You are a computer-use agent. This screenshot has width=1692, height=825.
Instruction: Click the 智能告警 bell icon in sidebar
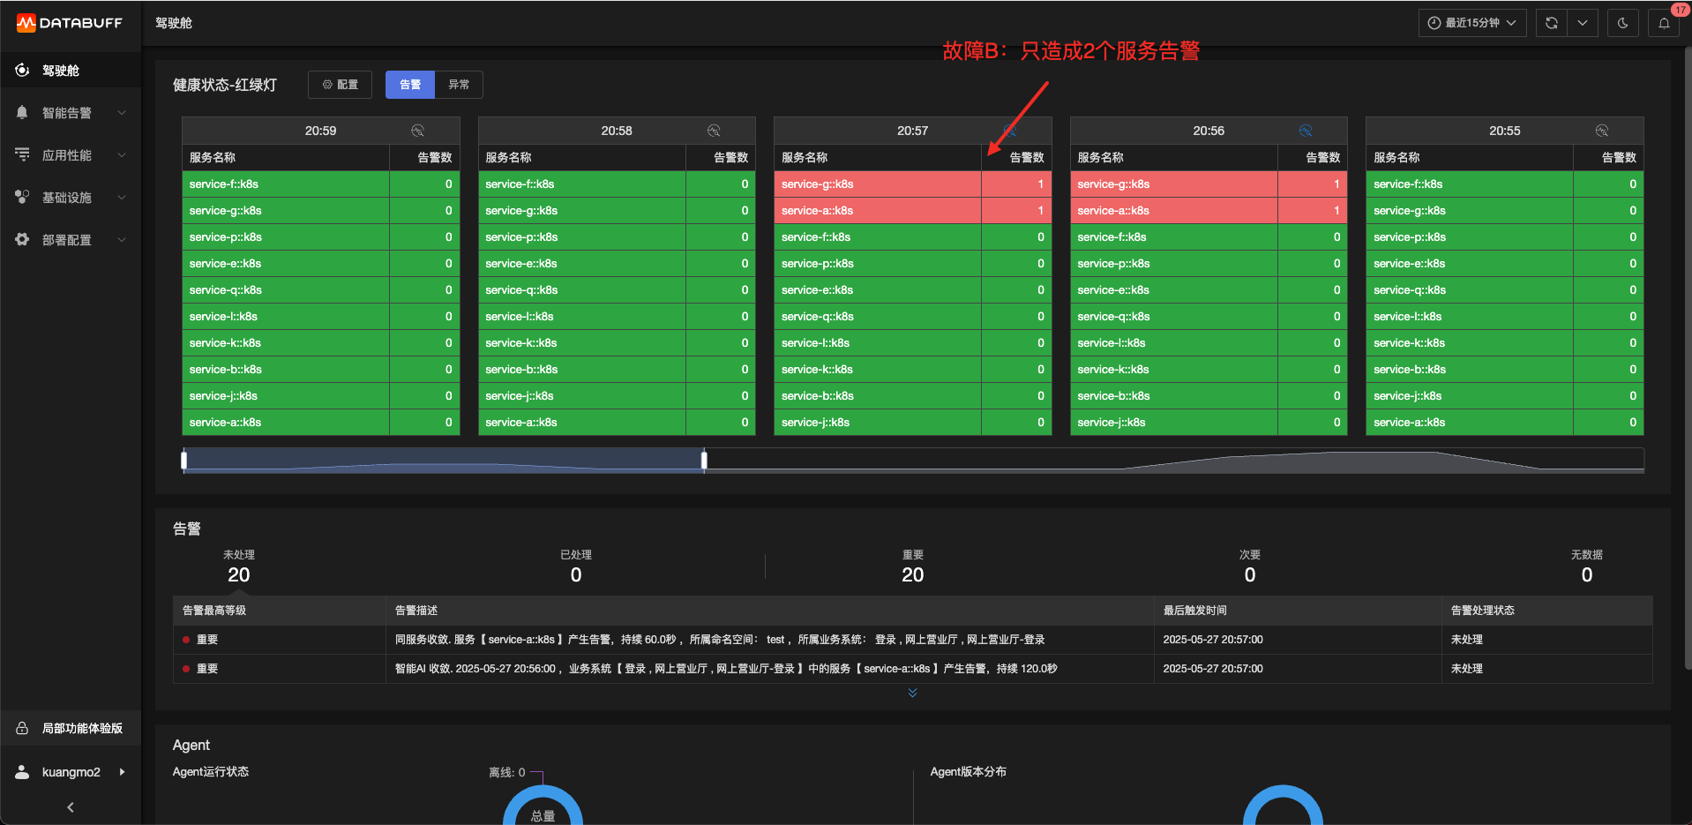tap(22, 112)
